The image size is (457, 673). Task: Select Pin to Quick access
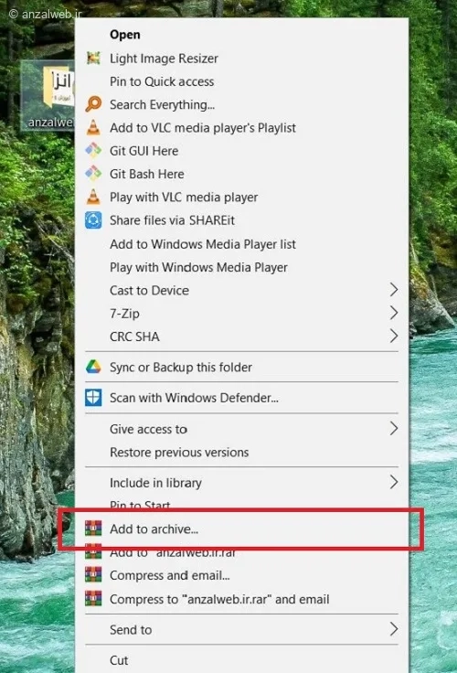[x=242, y=81]
